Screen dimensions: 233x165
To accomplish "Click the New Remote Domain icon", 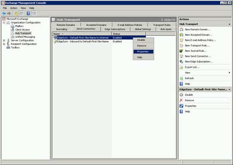I will click(181, 30).
